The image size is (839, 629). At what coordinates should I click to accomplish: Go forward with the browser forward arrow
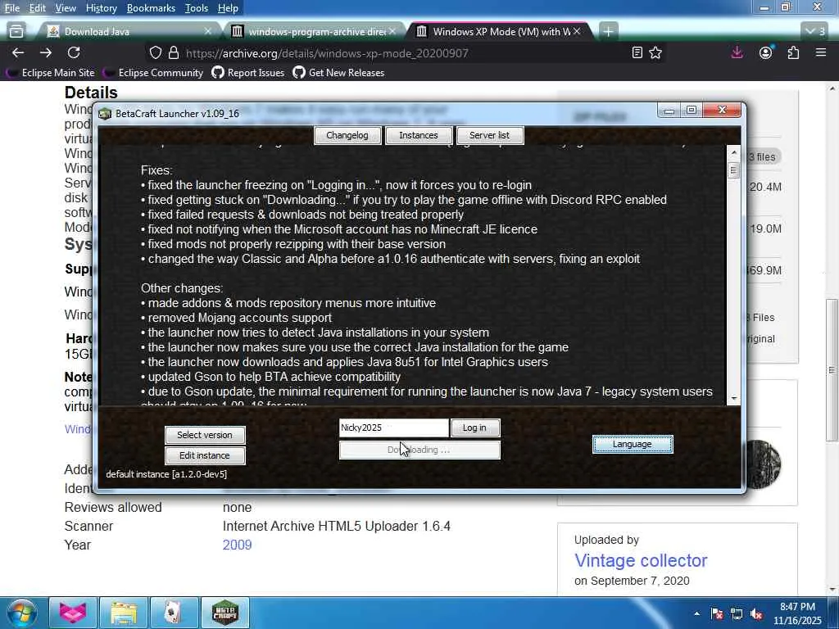46,52
